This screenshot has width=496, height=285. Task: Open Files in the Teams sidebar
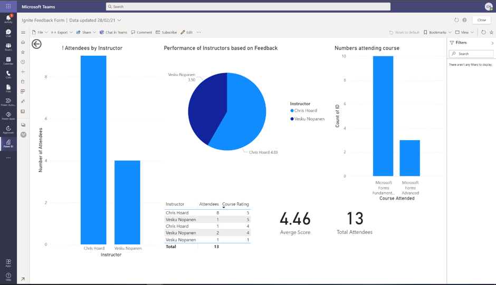tap(8, 88)
